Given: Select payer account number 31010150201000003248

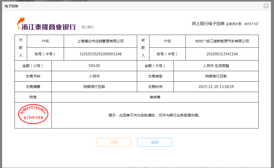Looking at the screenshot, I should pyautogui.click(x=100, y=54).
